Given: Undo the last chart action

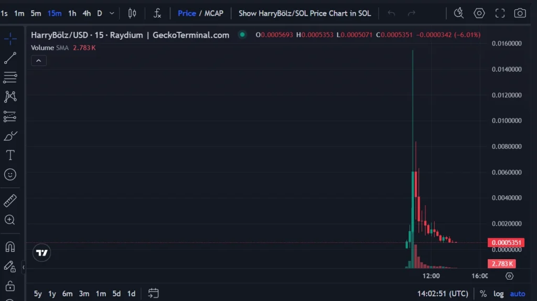Looking at the screenshot, I should 391,13.
